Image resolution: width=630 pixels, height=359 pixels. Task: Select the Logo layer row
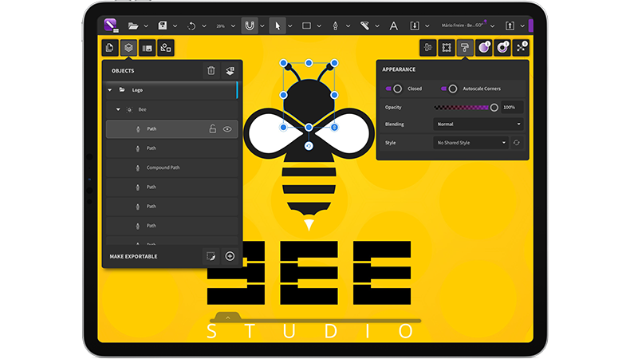171,90
